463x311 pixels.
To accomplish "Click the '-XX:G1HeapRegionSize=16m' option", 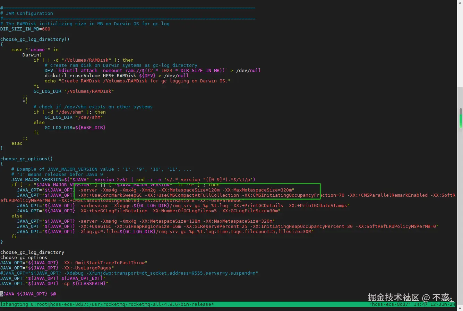I will pos(147,226).
